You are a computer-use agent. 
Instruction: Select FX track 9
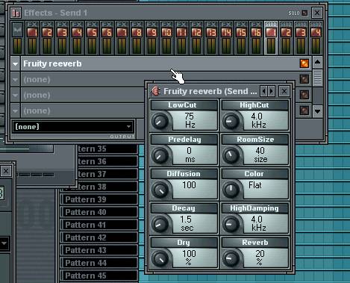point(151,38)
